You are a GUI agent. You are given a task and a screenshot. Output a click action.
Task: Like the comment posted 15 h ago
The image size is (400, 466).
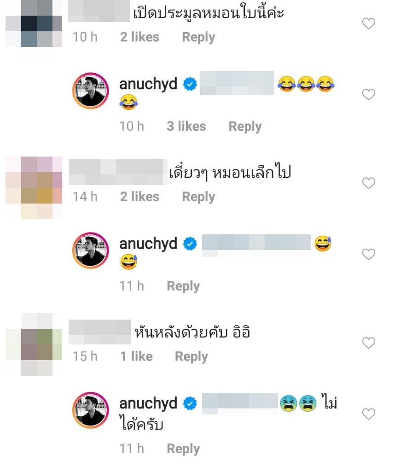(x=369, y=343)
